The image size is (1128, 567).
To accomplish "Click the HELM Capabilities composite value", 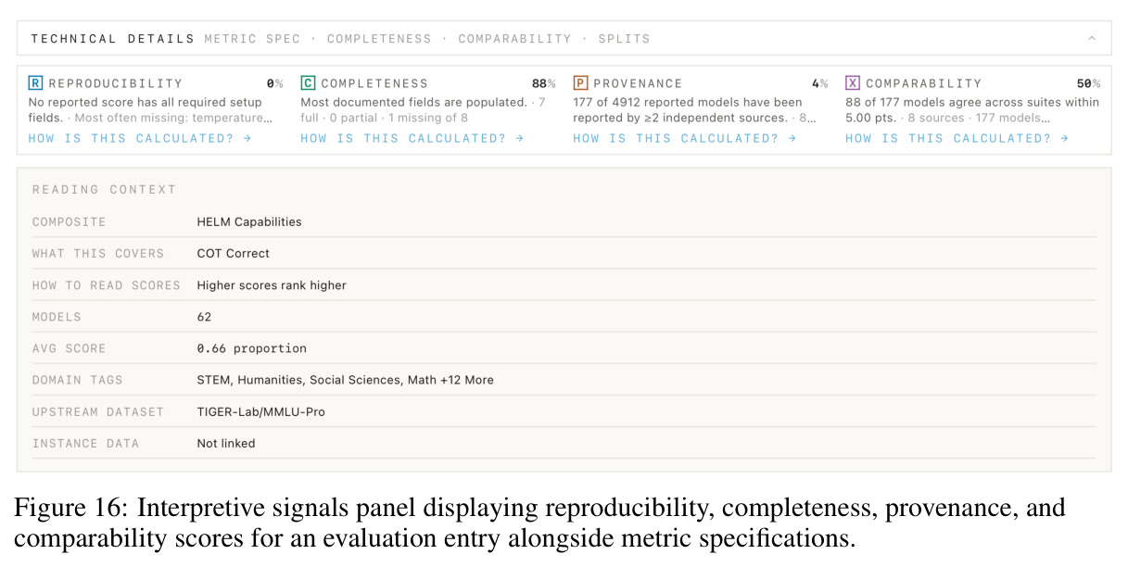I will (249, 221).
